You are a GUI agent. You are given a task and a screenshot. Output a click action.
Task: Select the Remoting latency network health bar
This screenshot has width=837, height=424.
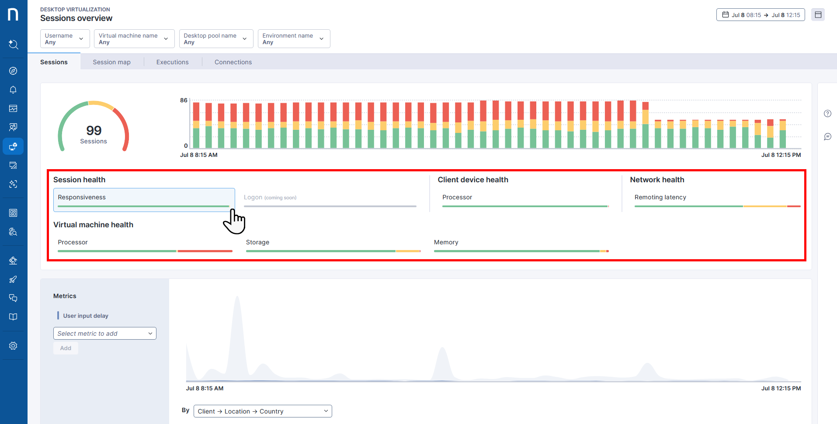pos(717,200)
